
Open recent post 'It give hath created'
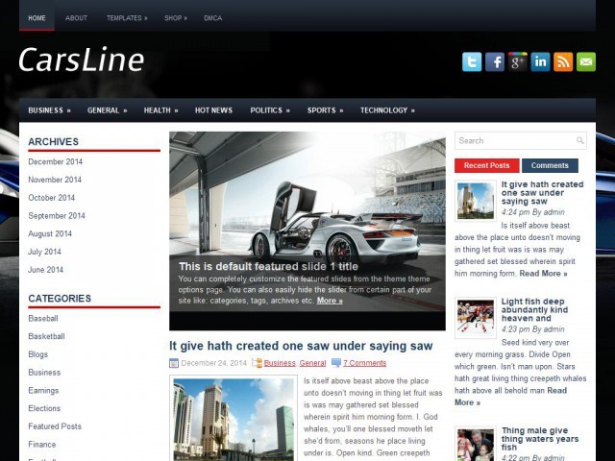[542, 193]
